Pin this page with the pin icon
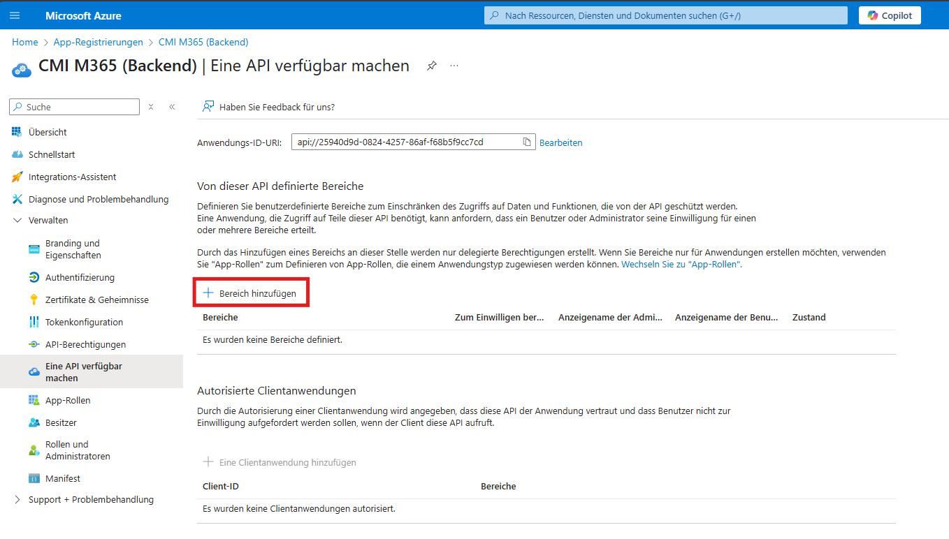 click(x=432, y=66)
